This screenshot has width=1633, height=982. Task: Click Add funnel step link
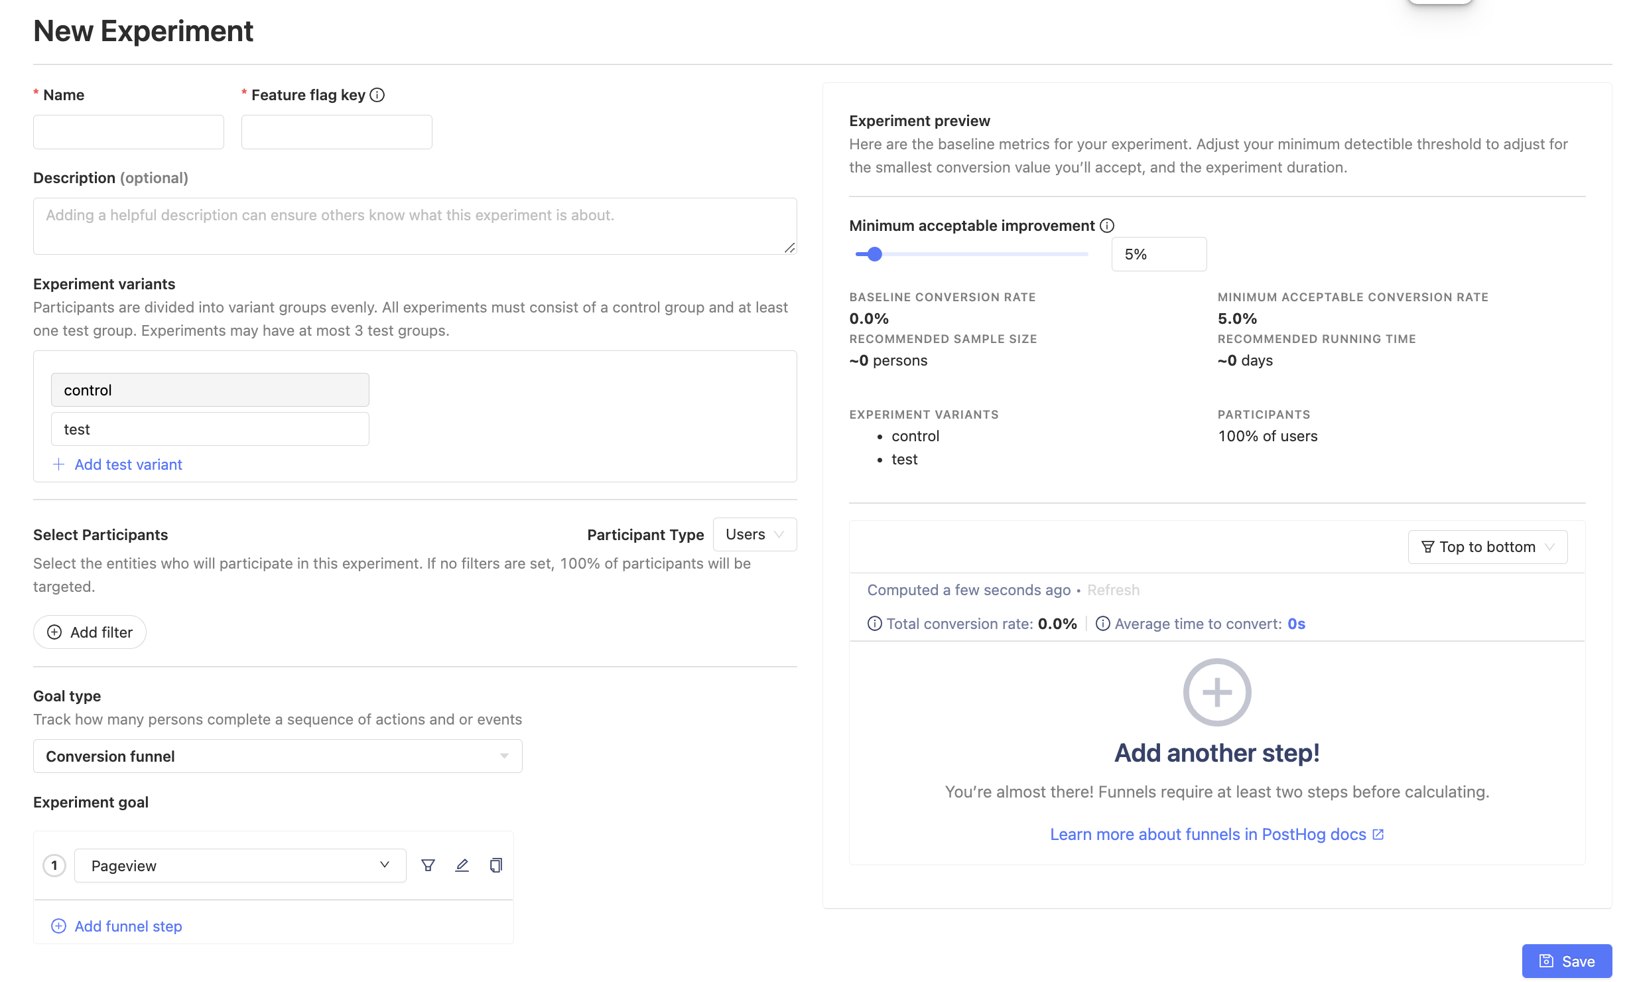click(127, 926)
